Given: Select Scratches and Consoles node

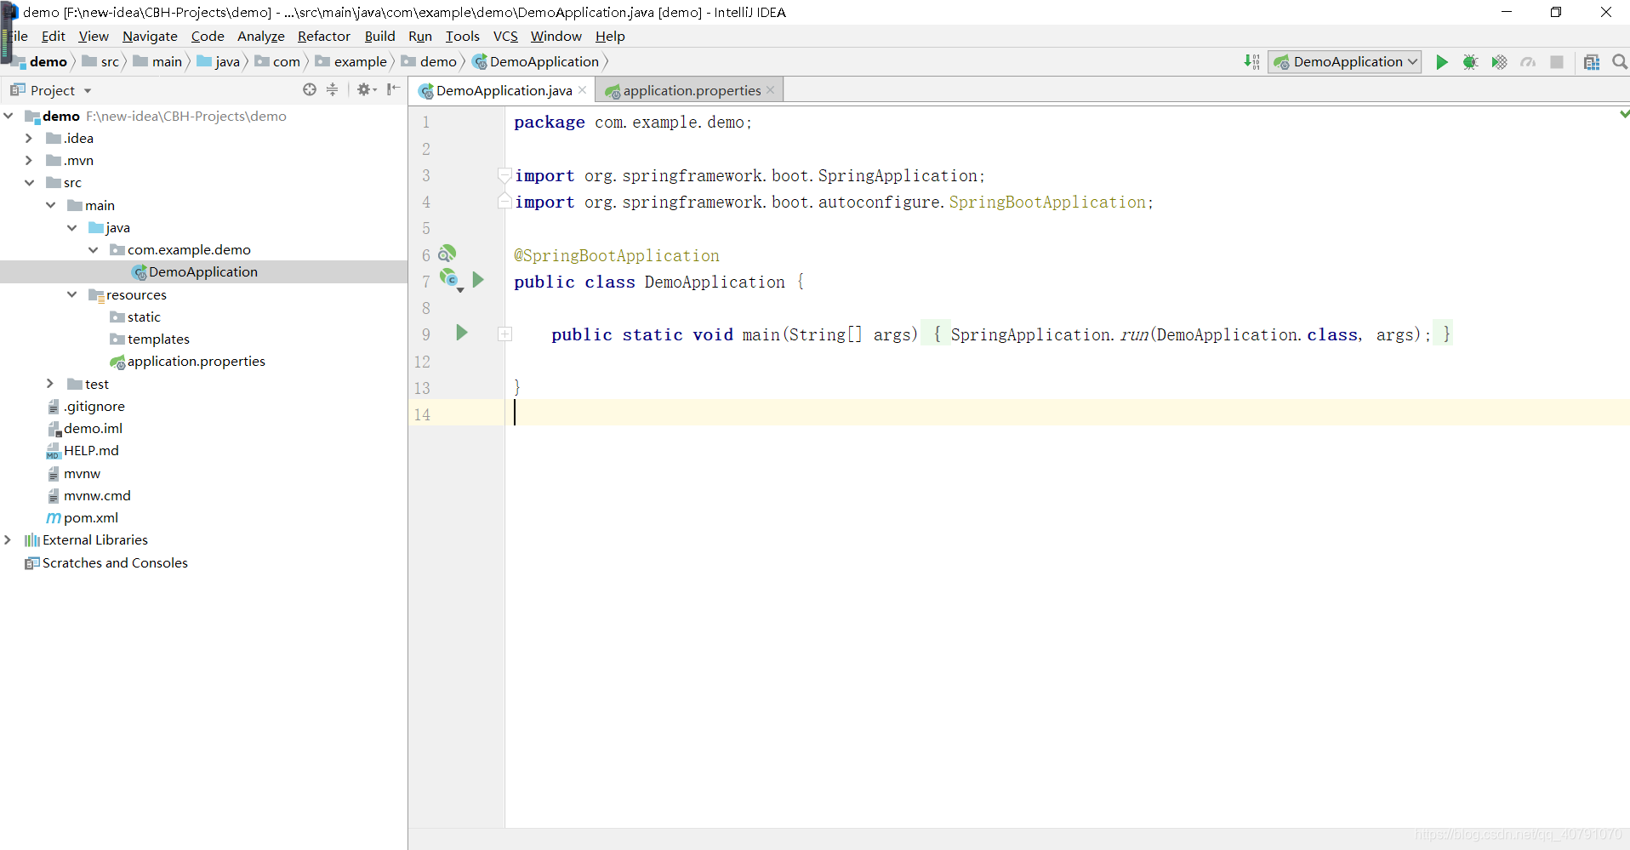Looking at the screenshot, I should point(106,563).
